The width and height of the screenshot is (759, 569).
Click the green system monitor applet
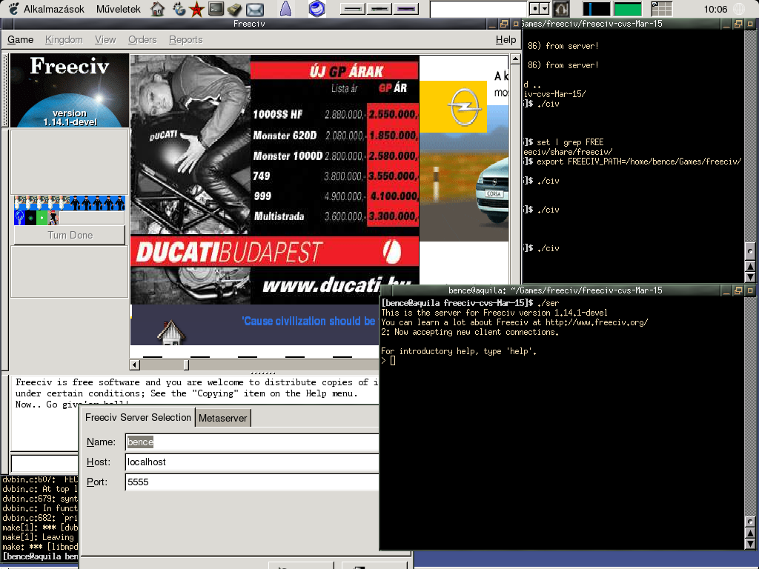point(628,9)
